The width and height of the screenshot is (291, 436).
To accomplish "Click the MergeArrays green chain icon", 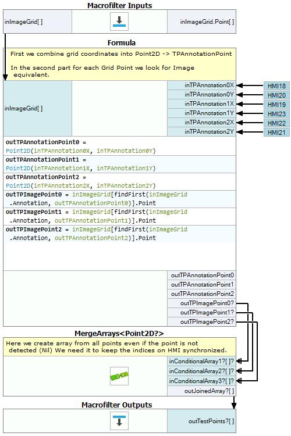I will (119, 376).
